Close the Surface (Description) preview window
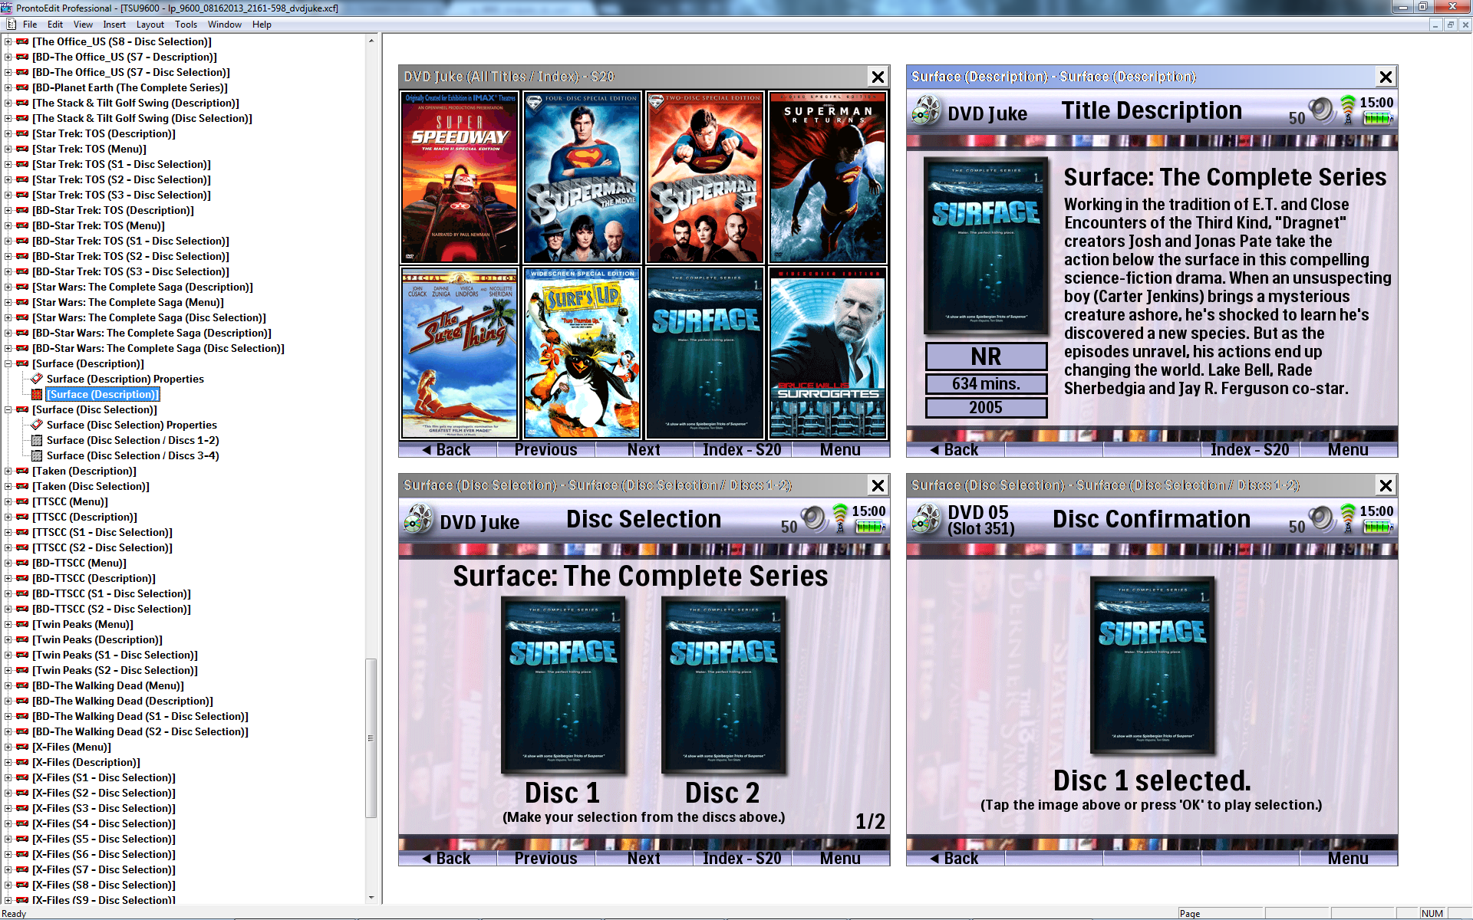Viewport: 1473px width, 920px height. (x=1386, y=77)
